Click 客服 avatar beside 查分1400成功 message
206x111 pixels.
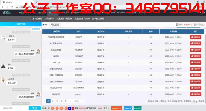(x=38, y=94)
